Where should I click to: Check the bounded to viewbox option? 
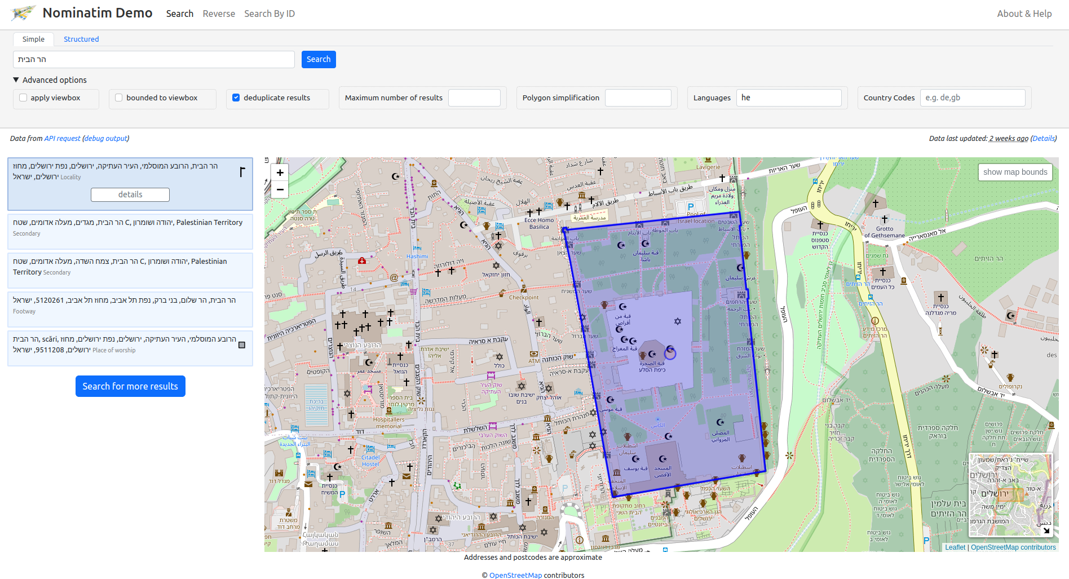click(119, 98)
